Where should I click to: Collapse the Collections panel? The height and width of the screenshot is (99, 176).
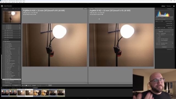pos(3,40)
